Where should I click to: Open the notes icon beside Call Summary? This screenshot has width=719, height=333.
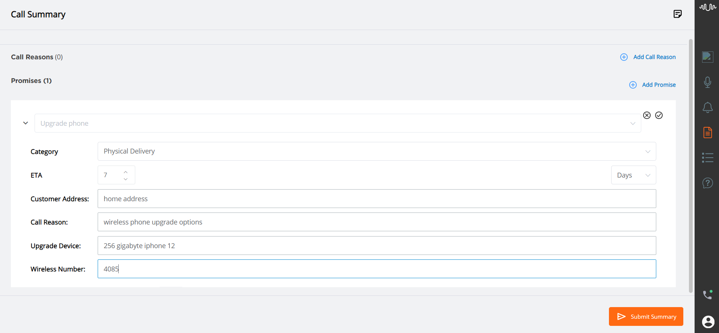point(677,14)
